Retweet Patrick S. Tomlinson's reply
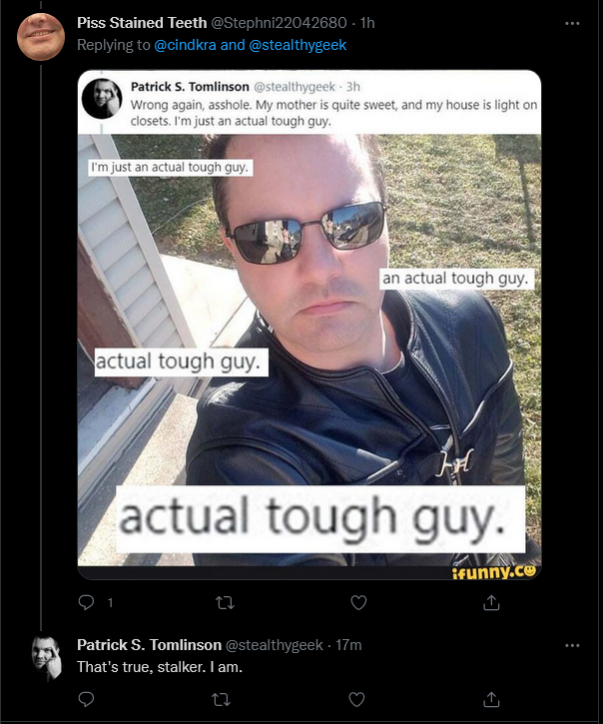 pos(222,699)
